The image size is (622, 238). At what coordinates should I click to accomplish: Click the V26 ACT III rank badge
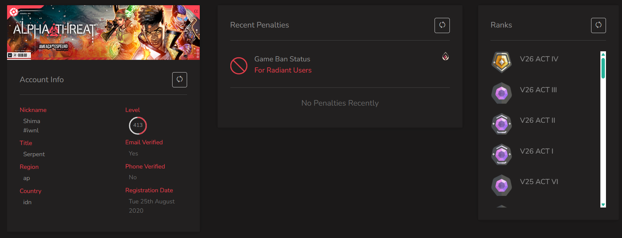pyautogui.click(x=502, y=93)
